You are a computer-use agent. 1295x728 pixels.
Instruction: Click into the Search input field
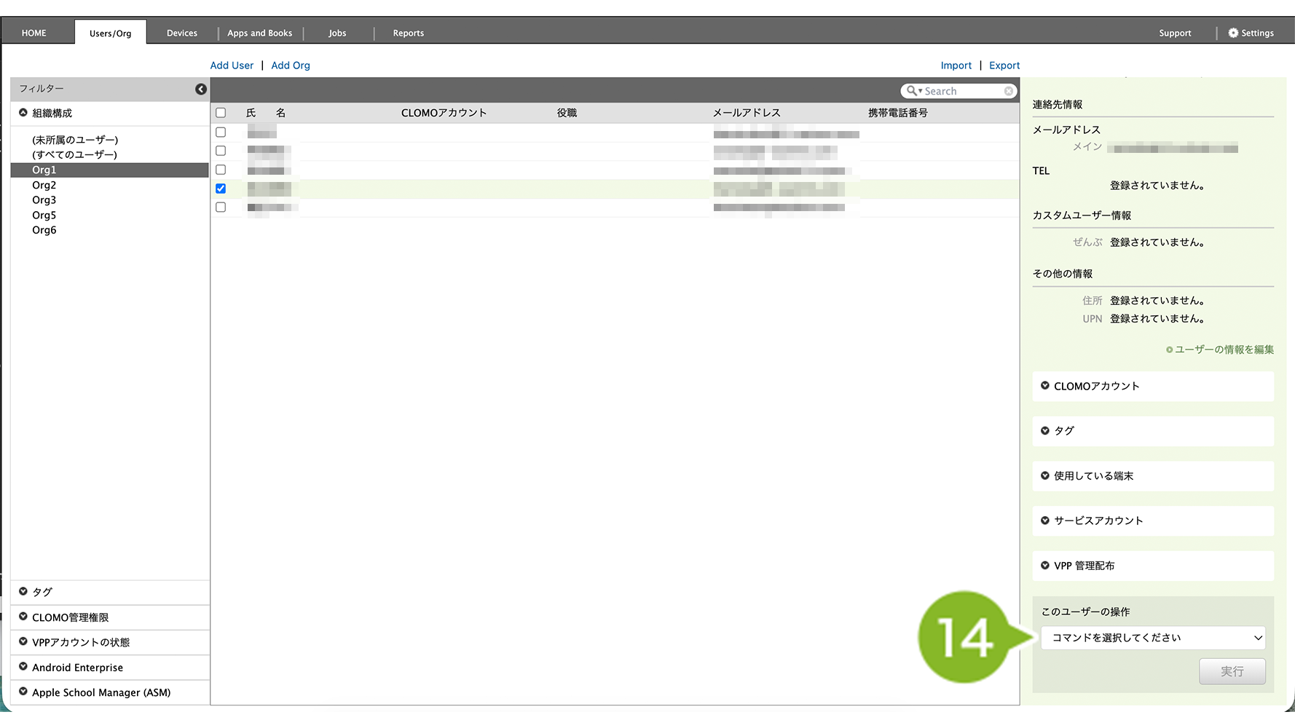tap(961, 91)
